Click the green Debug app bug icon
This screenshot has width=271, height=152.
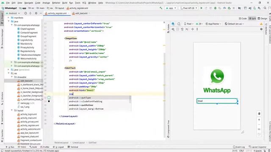(215, 8)
